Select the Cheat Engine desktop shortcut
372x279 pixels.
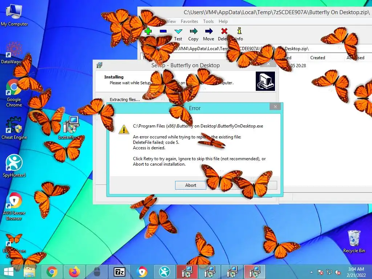point(14,128)
